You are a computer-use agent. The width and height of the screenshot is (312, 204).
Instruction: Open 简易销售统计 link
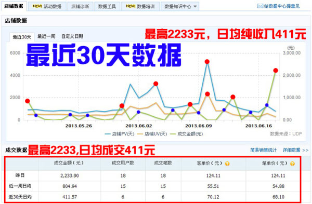[264, 150]
